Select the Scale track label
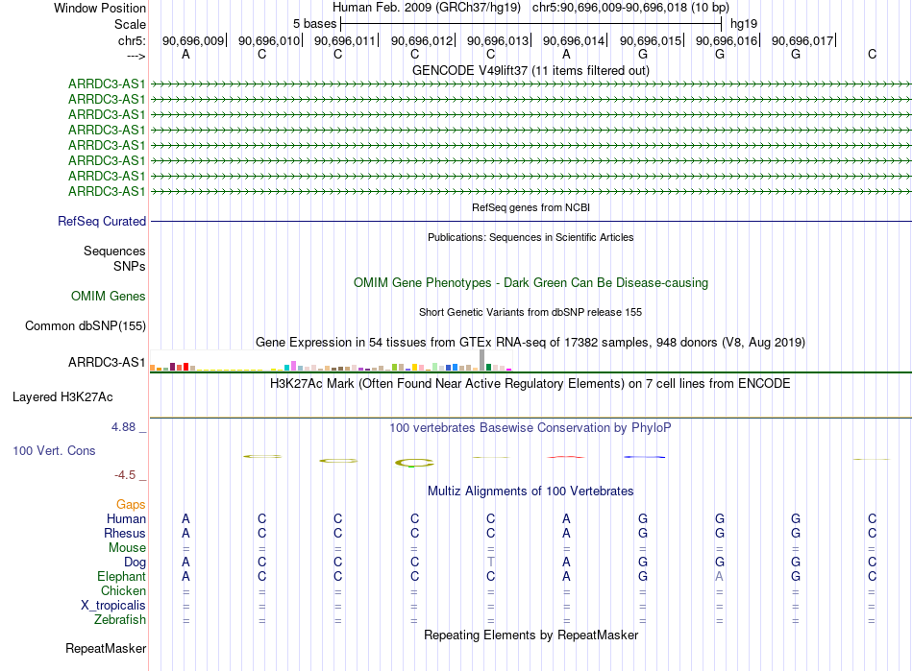 tap(130, 24)
